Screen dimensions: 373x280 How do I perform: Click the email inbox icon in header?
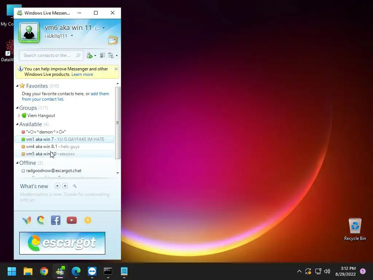click(x=113, y=40)
